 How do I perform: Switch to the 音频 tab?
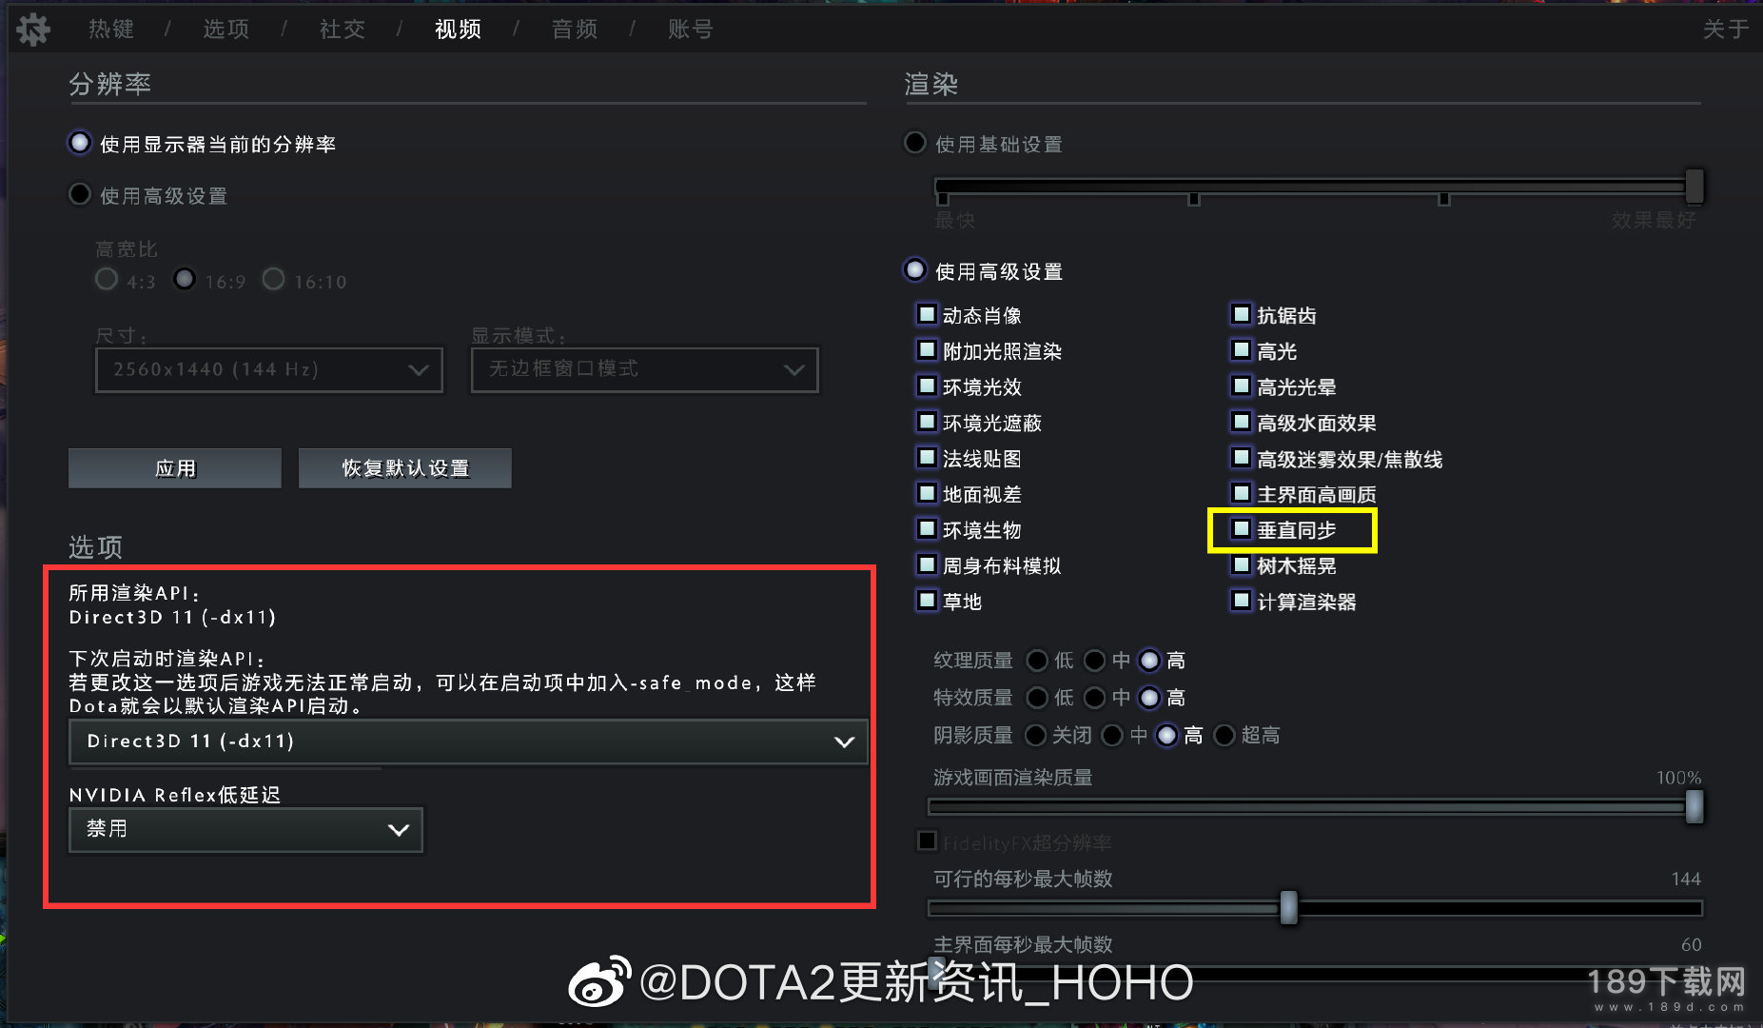click(575, 30)
